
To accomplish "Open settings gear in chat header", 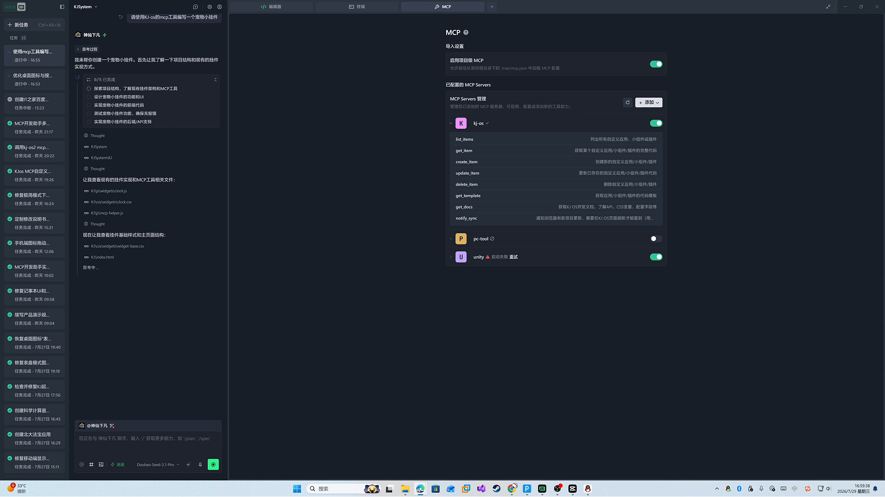I will pos(210,7).
